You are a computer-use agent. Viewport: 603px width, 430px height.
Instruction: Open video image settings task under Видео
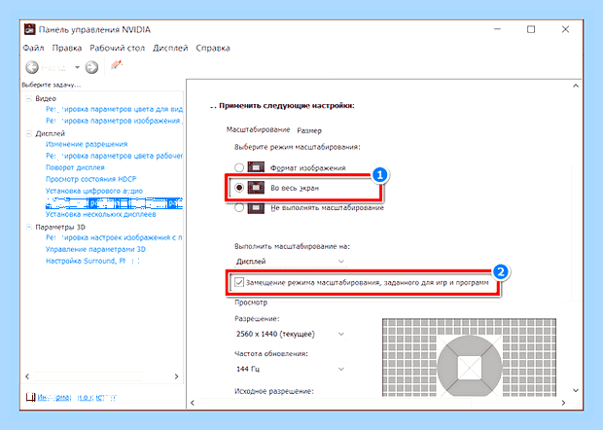[114, 121]
